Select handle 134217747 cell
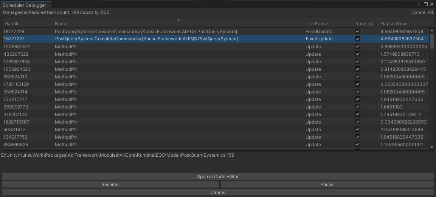 (15, 99)
